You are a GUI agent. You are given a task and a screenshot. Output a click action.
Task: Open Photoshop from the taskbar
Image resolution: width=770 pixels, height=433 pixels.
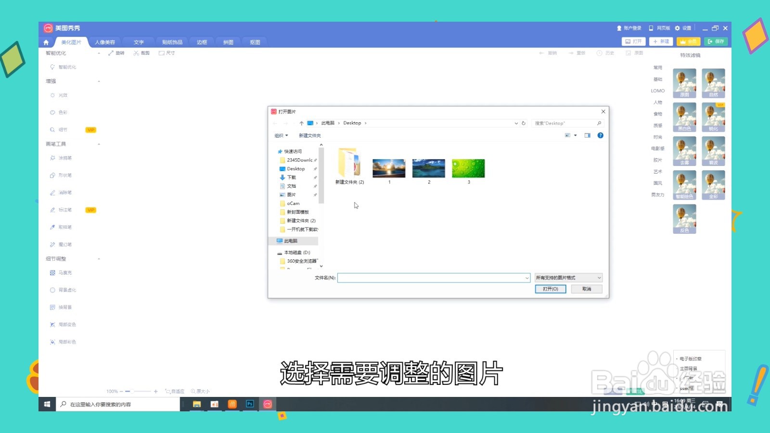250,404
